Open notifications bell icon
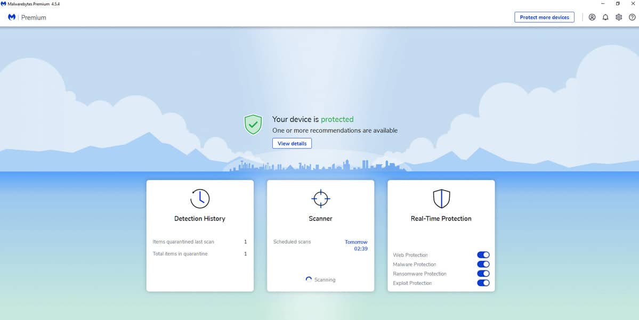 click(x=605, y=17)
